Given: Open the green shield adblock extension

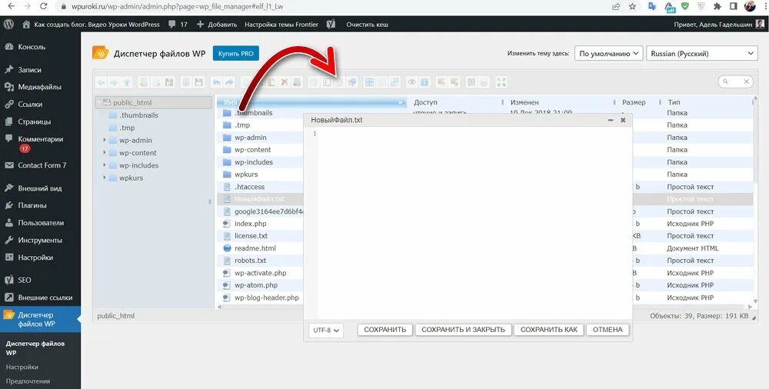Looking at the screenshot, I should (x=685, y=6).
